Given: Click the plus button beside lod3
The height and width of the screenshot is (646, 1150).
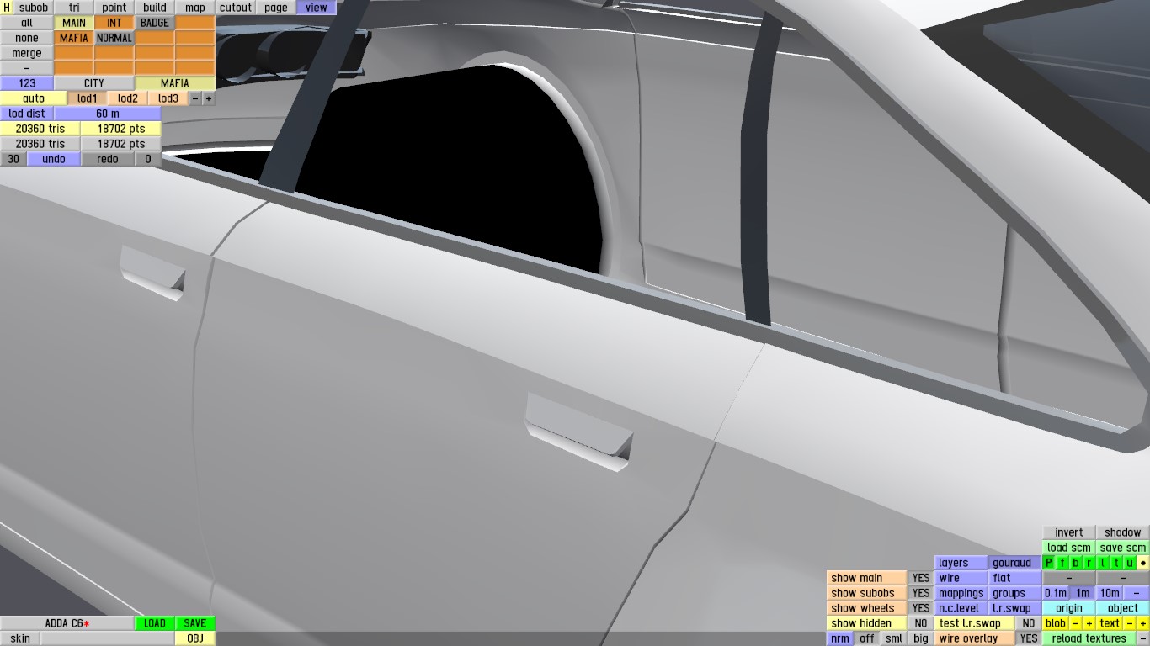Looking at the screenshot, I should click(209, 98).
